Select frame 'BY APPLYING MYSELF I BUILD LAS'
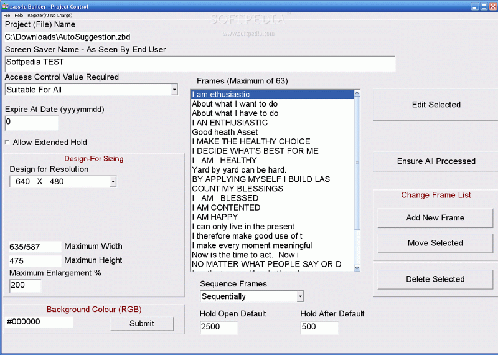Image resolution: width=498 pixels, height=355 pixels. click(272, 179)
